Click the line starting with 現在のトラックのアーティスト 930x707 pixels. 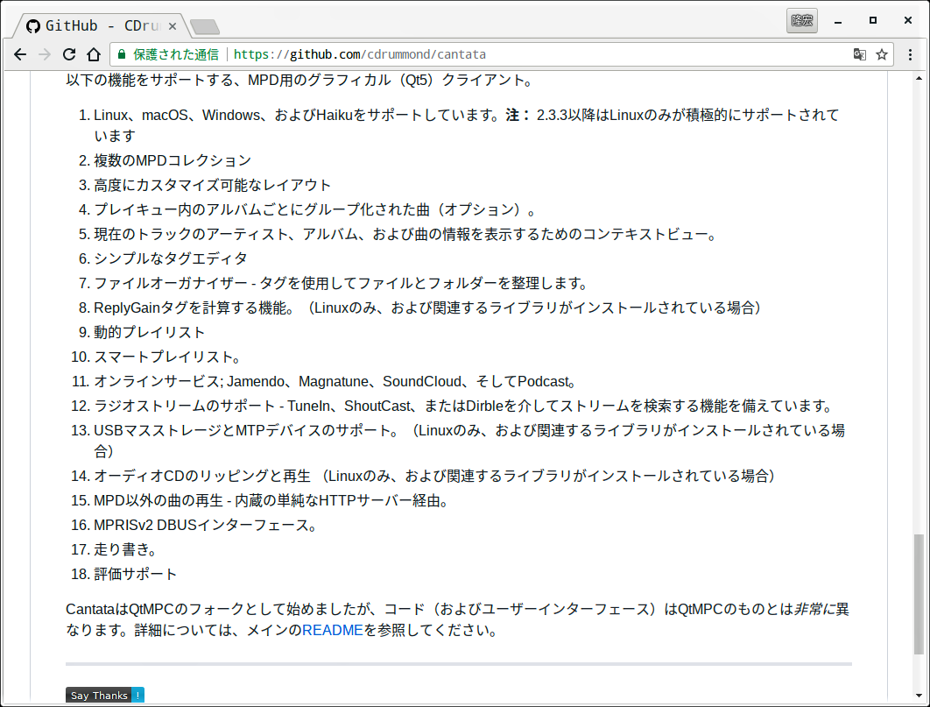[406, 234]
